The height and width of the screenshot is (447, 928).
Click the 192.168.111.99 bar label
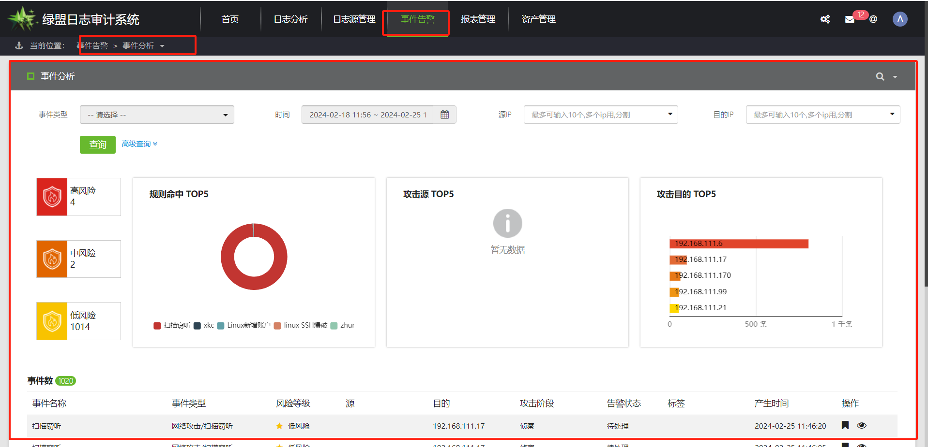pyautogui.click(x=701, y=292)
